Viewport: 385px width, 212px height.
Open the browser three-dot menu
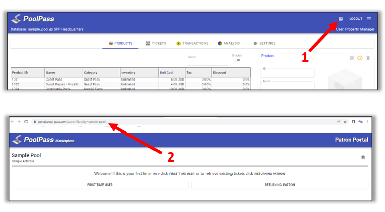(368, 122)
